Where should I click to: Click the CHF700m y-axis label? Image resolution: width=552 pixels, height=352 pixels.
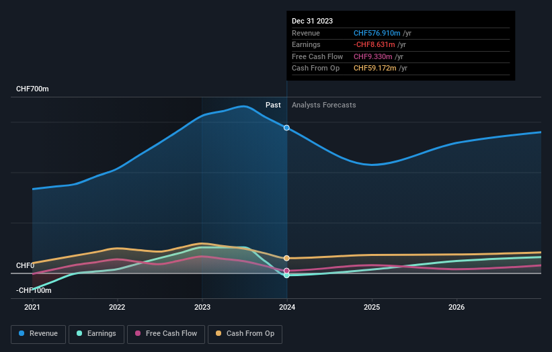pos(32,89)
